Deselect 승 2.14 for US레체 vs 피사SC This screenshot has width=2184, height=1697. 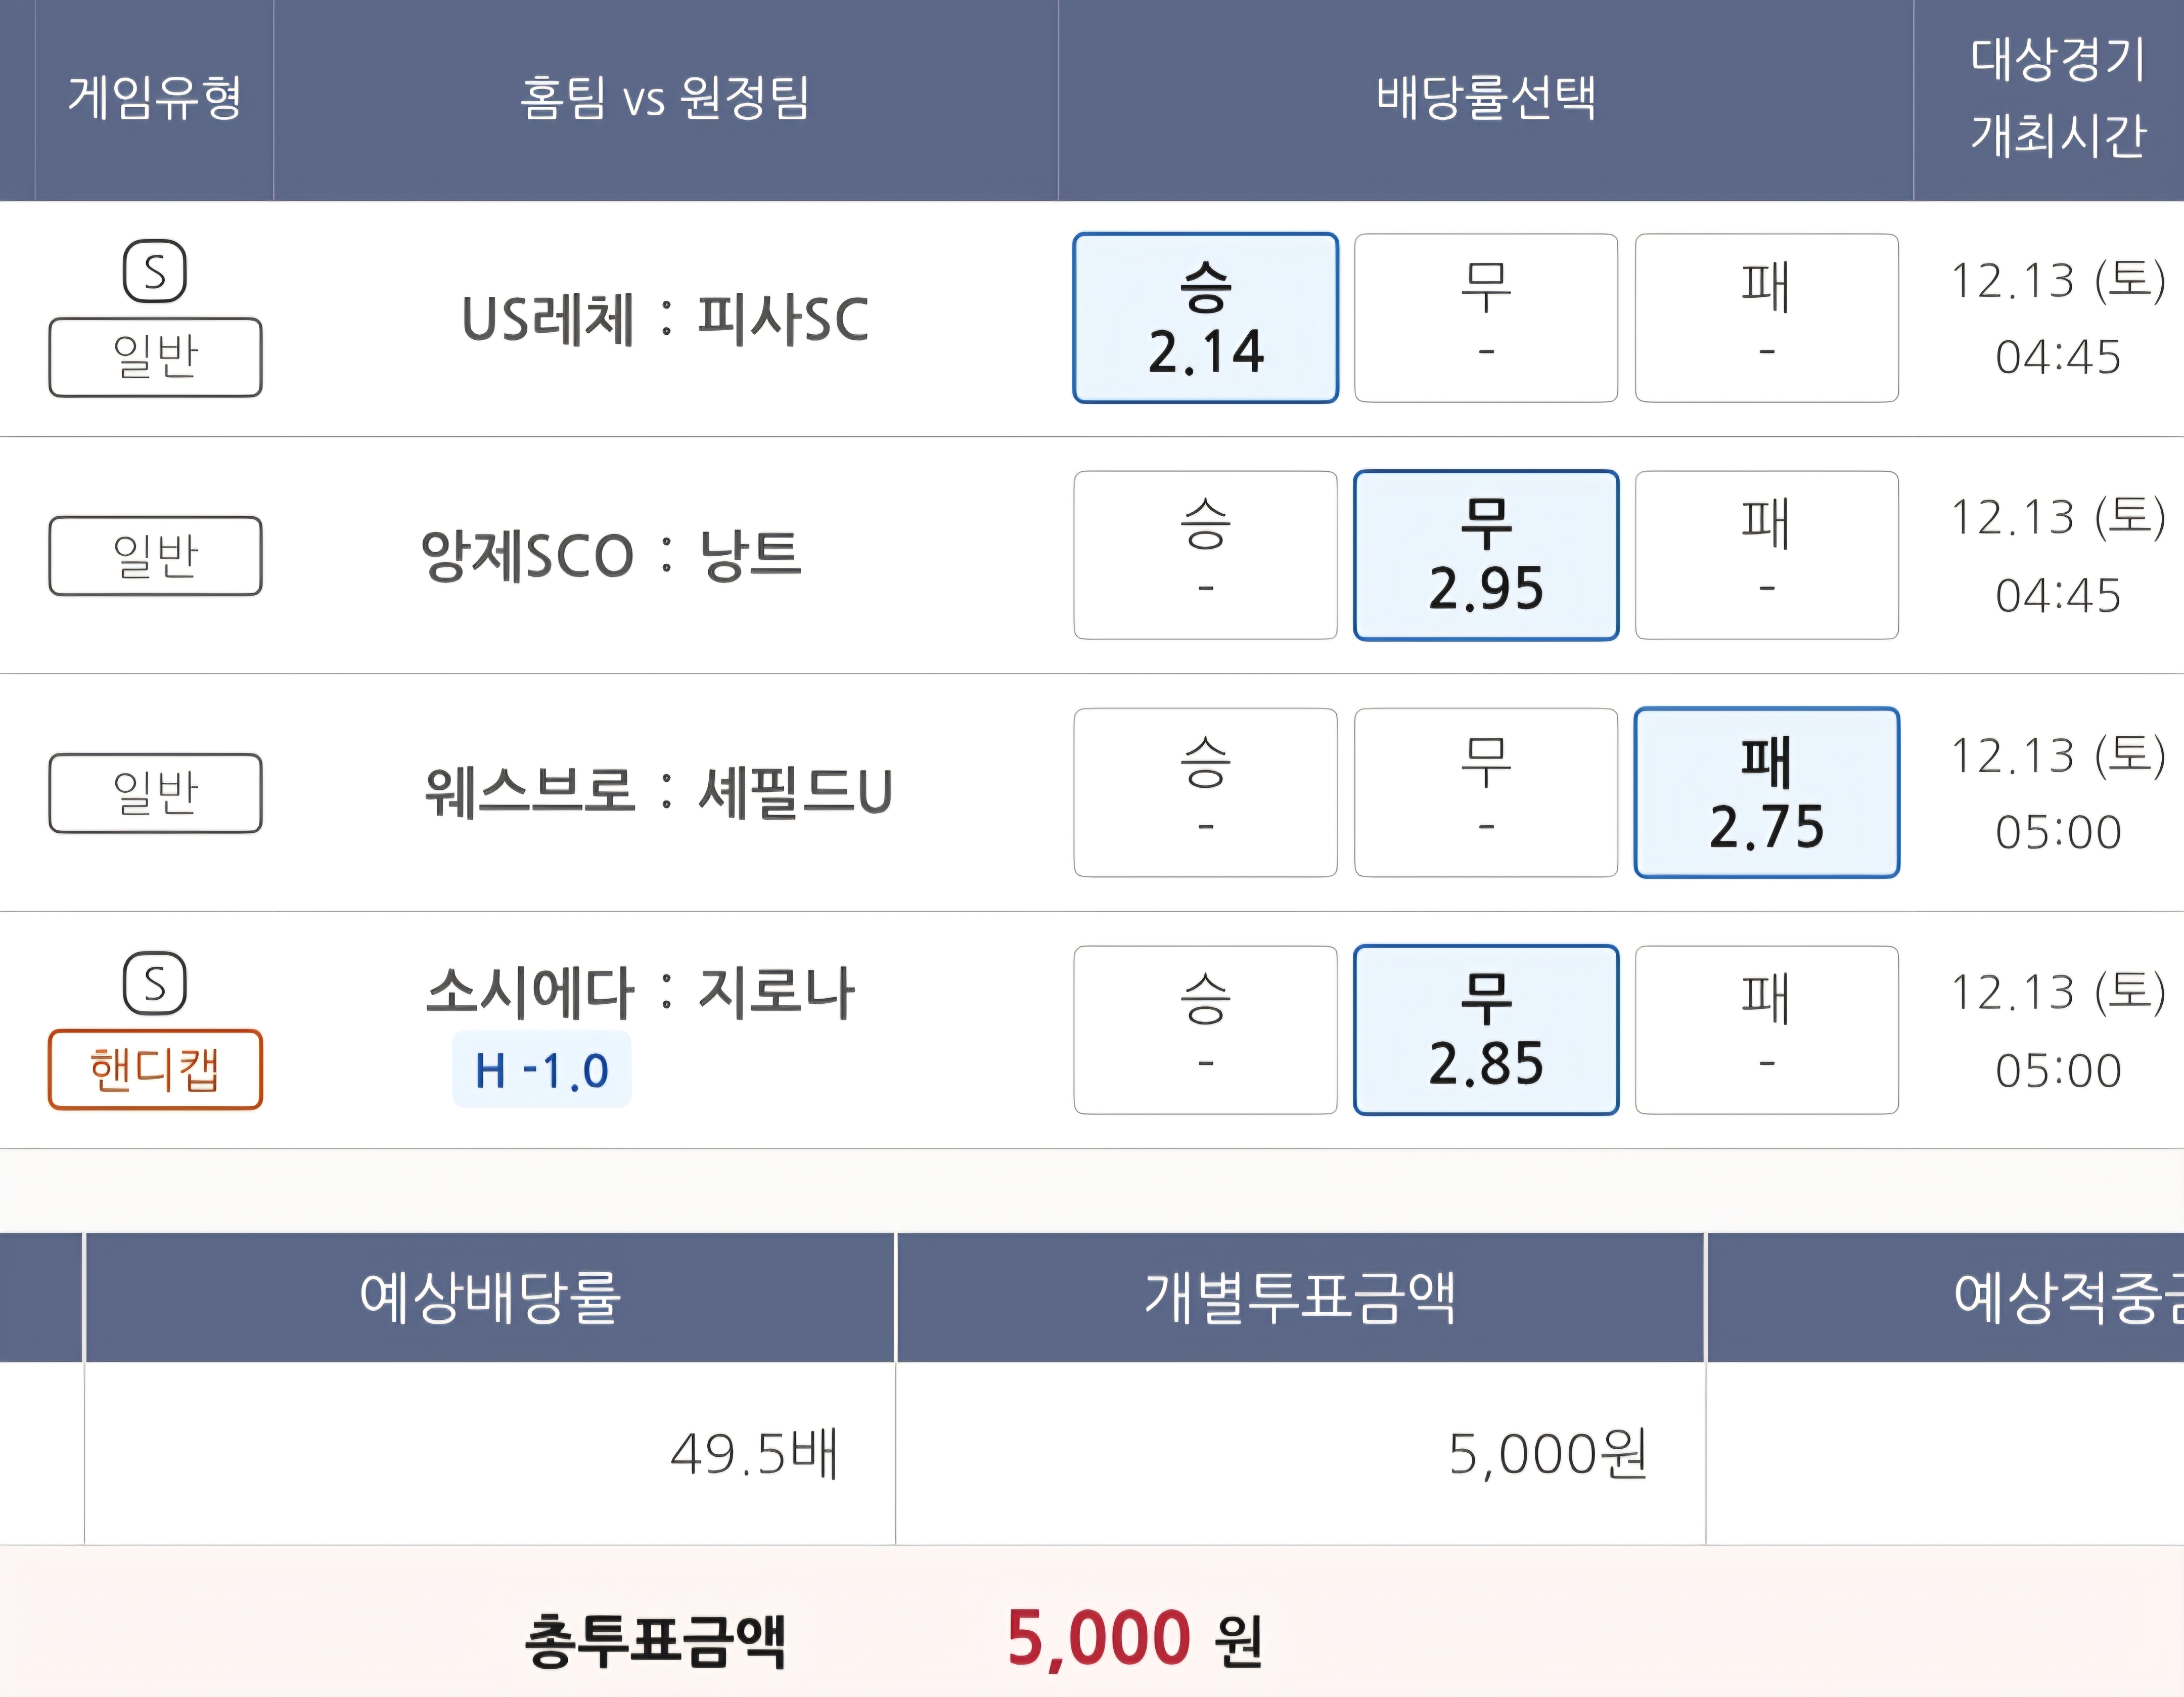pyautogui.click(x=1205, y=318)
